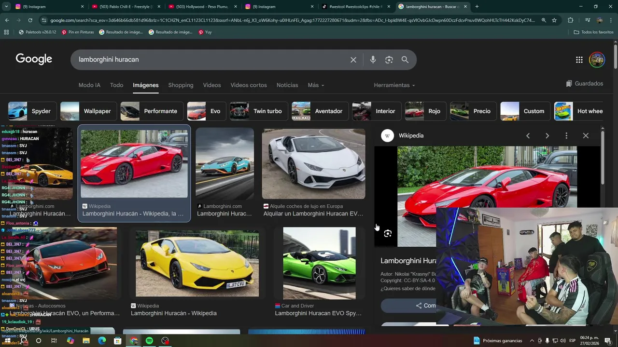The image size is (618, 347).
Task: Open white Huracán EVO rental thumbnail
Action: click(313, 164)
